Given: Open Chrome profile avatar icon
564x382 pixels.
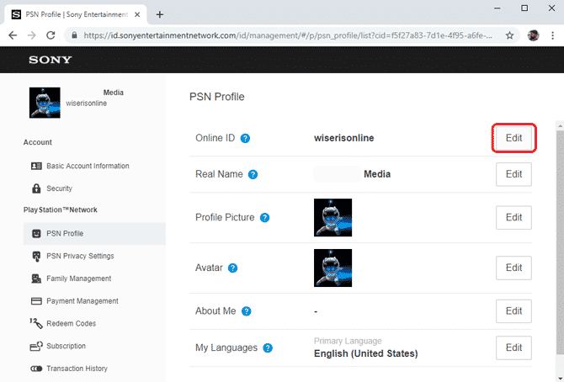Looking at the screenshot, I should (x=533, y=35).
